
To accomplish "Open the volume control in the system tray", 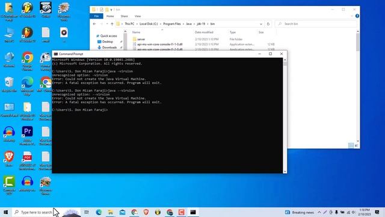I will (x=354, y=212).
